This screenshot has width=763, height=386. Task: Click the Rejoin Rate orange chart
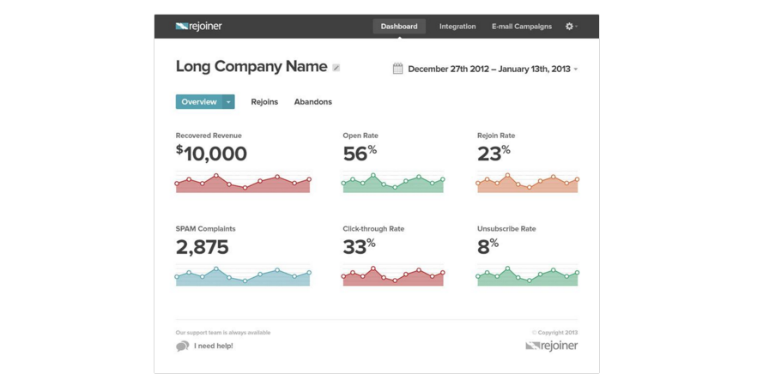click(x=527, y=184)
